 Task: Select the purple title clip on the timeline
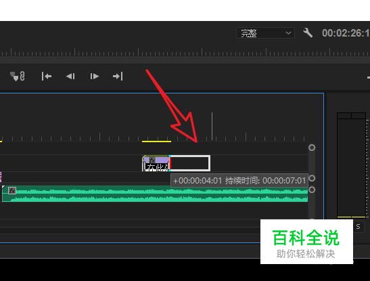[x=156, y=163]
